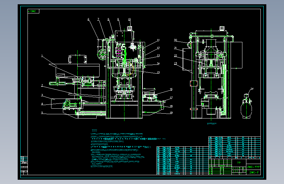The image size is (284, 184).
Task: Click callout number 6 at top
Action: coord(88,19)
